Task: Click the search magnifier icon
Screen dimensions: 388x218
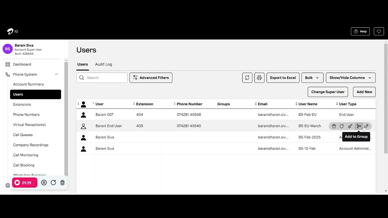Action: [82, 78]
